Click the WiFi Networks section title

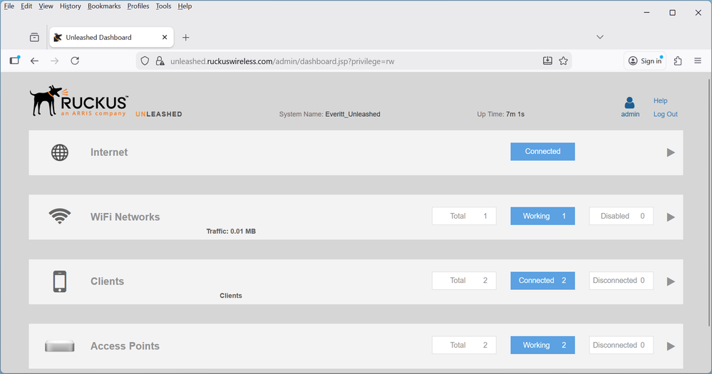(125, 217)
